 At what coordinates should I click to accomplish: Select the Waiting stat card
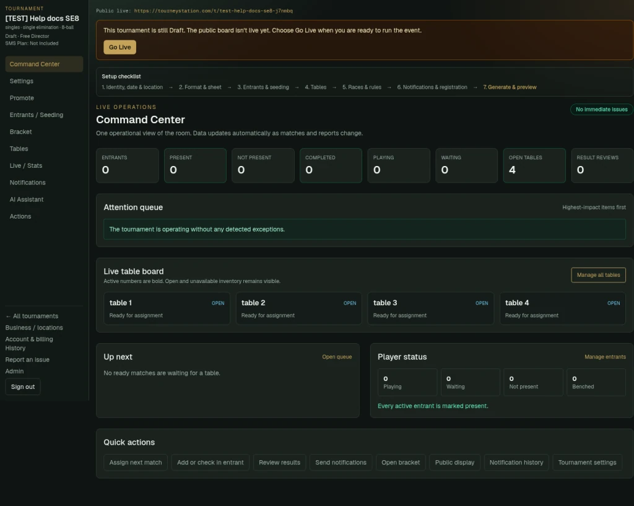pos(467,165)
